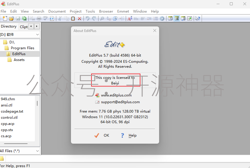Open the Emmet menu
The image size is (250, 168).
pyautogui.click(x=123, y=11)
